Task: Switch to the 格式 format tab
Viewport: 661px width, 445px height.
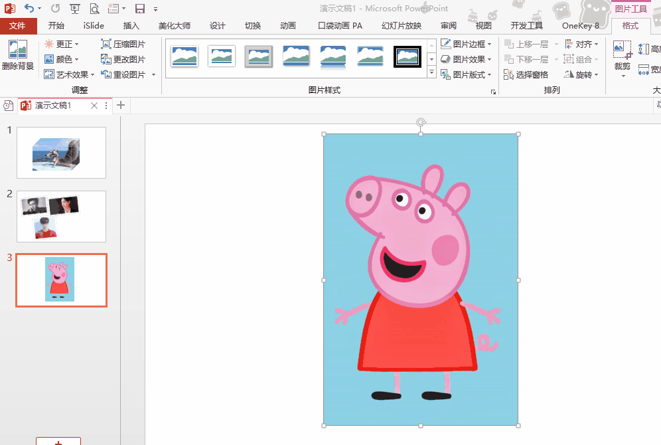Action: click(x=630, y=26)
